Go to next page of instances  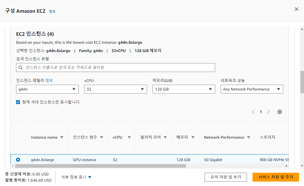(269, 112)
